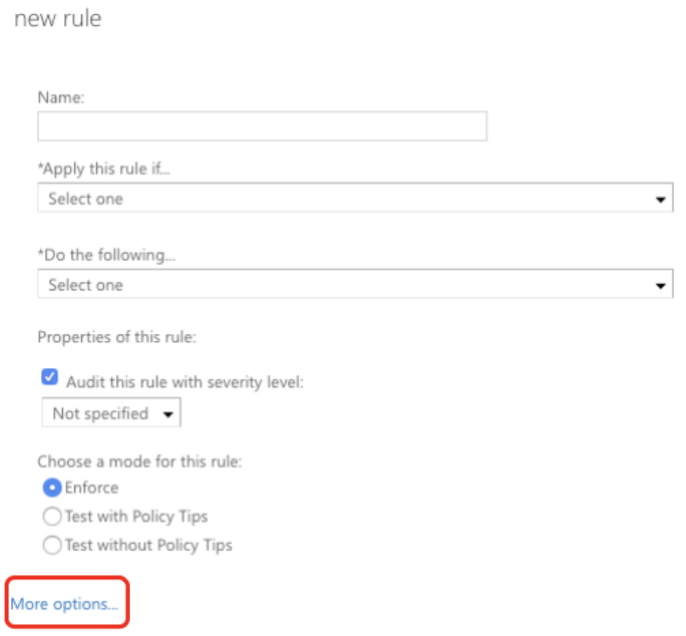Viewport: 686px width, 636px height.
Task: Expand the 'Do the following' dropdown arrow
Action: point(660,285)
